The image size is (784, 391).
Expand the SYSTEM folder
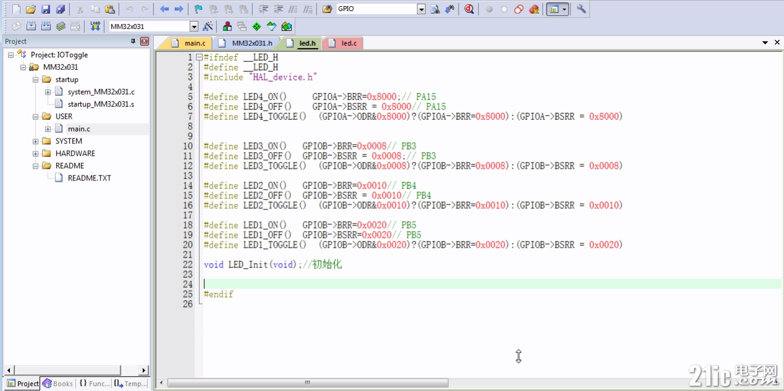point(35,141)
